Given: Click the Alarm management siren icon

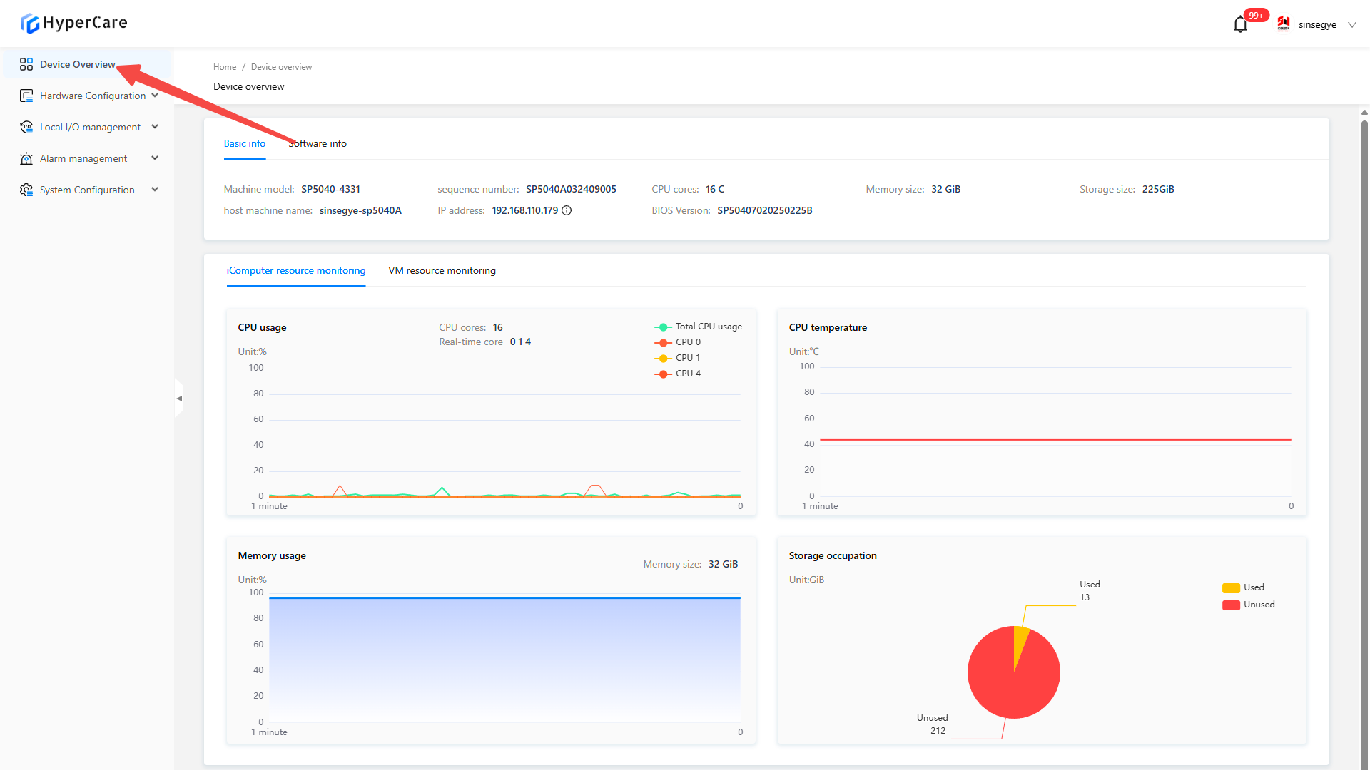Looking at the screenshot, I should pos(26,158).
